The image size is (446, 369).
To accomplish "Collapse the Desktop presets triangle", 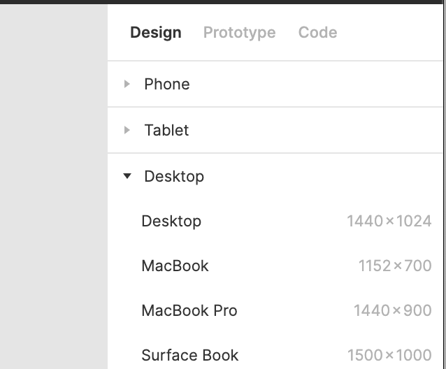I will [127, 176].
